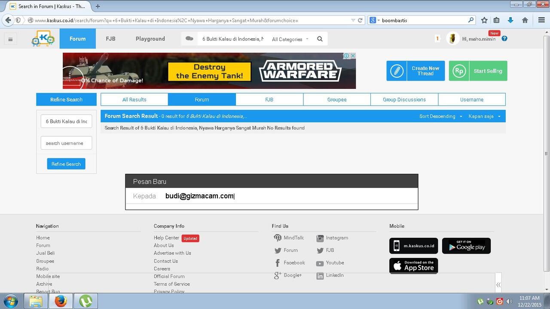The image size is (550, 309).
Task: Switch to Groupee tab
Action: [x=337, y=100]
